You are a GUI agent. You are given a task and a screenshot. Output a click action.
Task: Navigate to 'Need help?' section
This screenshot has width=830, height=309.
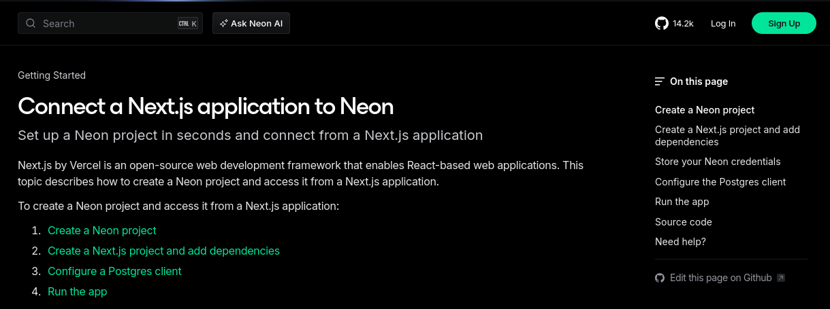point(680,242)
